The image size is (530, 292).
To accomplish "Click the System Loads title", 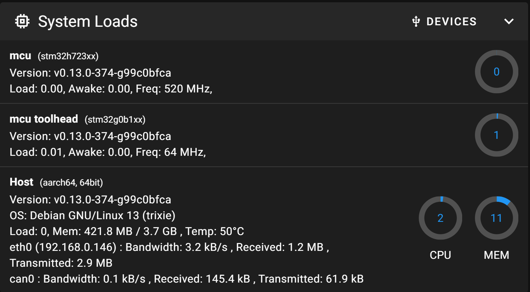I will pos(88,21).
